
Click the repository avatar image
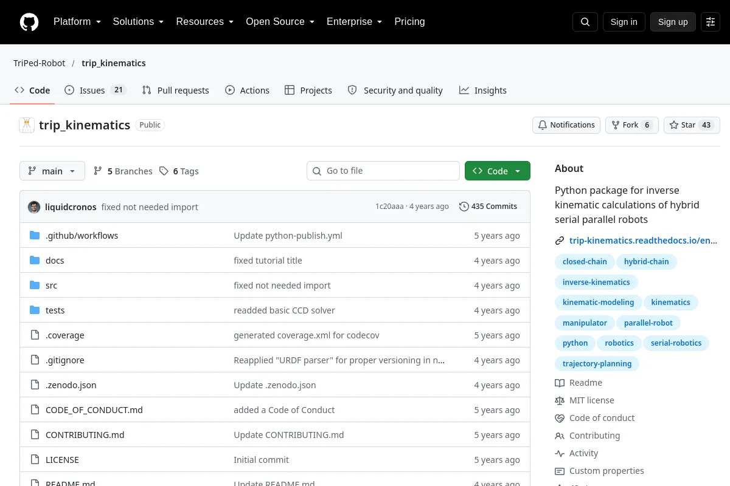click(27, 125)
